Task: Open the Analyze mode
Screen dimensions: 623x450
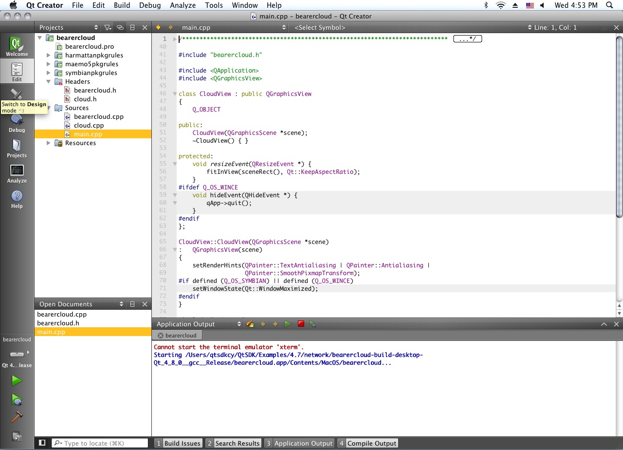Action: (x=17, y=174)
